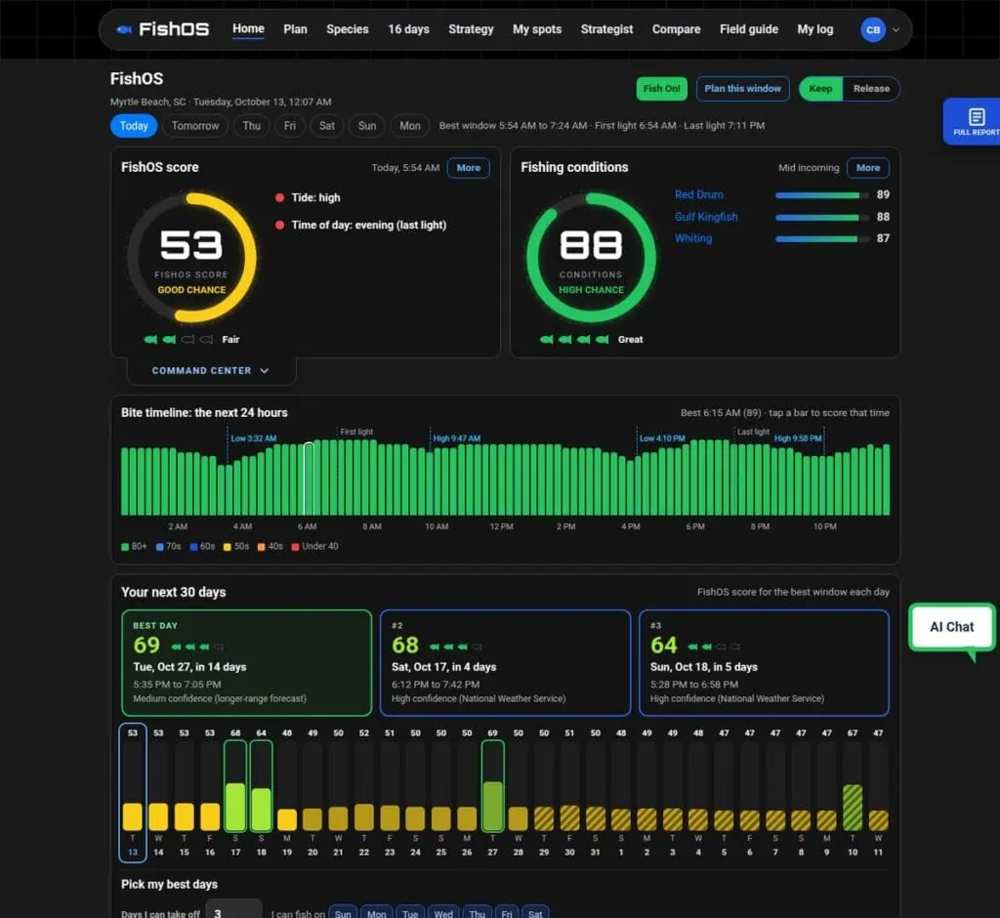Open the Strategy page

(471, 29)
